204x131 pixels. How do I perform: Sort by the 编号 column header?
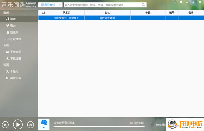[x=172, y=13]
